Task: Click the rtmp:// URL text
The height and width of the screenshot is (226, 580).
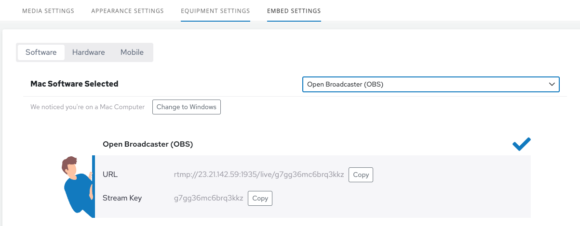Action: tap(259, 175)
